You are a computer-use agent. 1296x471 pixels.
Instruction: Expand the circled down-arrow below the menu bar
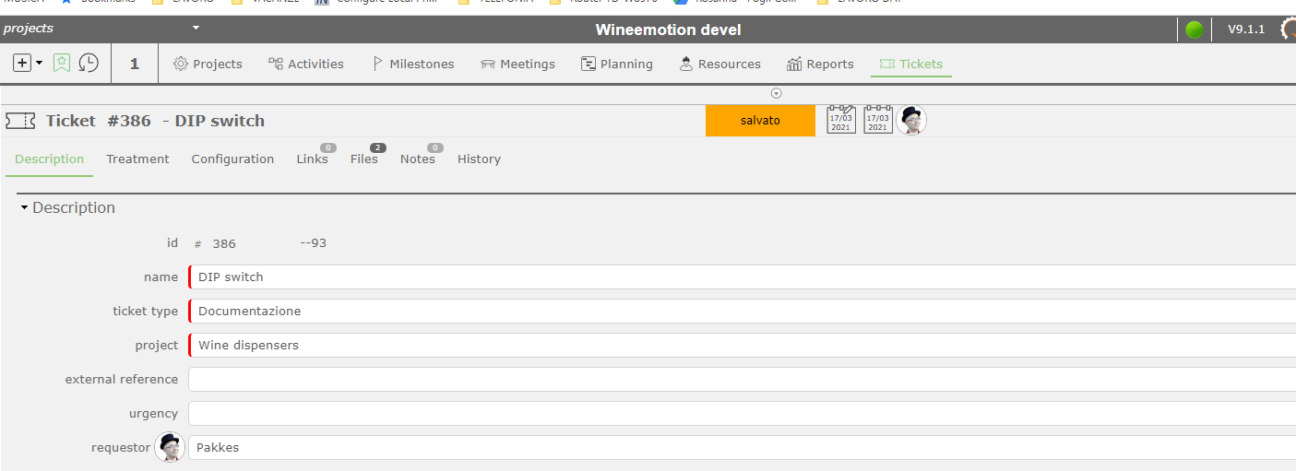[x=776, y=93]
